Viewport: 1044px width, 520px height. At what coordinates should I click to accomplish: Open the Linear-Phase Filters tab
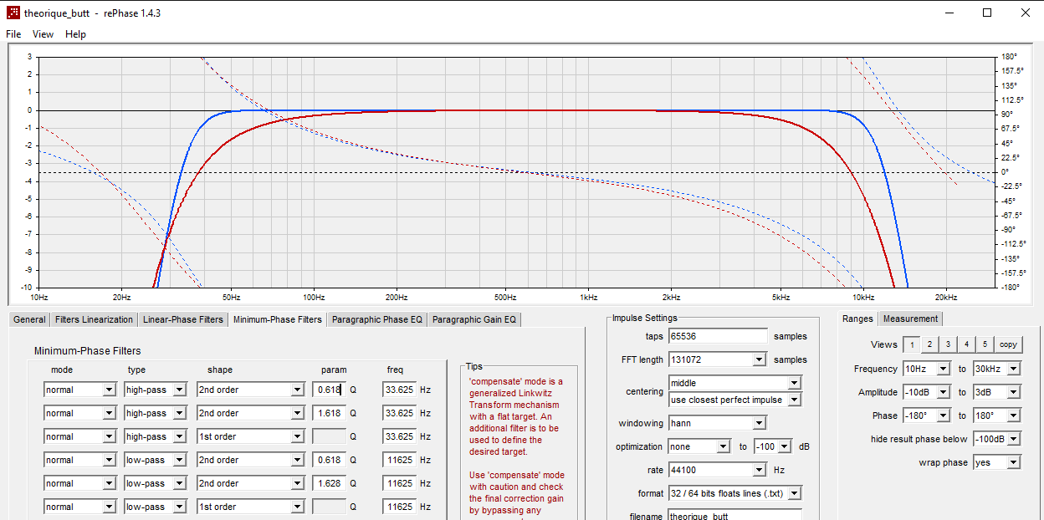click(x=183, y=319)
